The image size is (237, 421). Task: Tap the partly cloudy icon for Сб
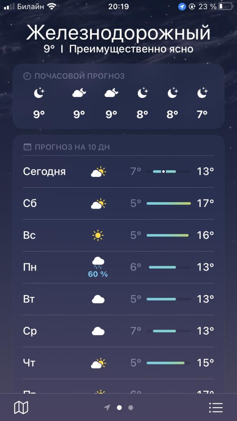[98, 203]
